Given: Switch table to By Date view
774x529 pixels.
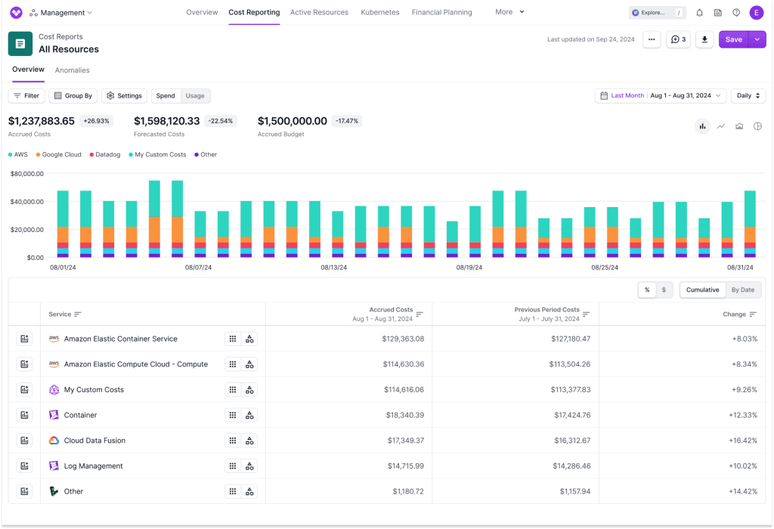Looking at the screenshot, I should [x=742, y=290].
